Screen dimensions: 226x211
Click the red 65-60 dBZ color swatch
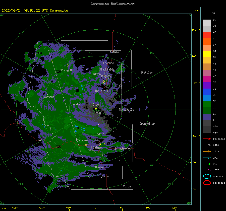[x=207, y=35]
